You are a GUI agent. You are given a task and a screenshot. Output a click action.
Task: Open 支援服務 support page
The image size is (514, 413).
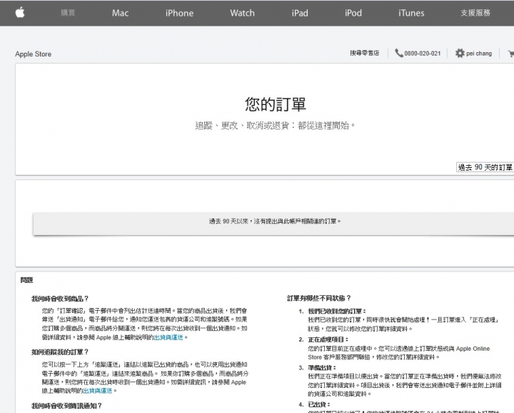click(475, 13)
